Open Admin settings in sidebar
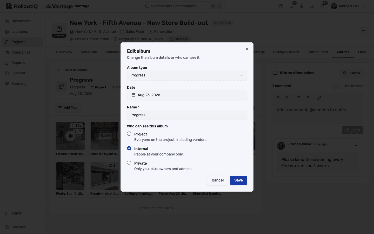Image resolution: width=374 pixels, height=234 pixels. tap(23, 213)
